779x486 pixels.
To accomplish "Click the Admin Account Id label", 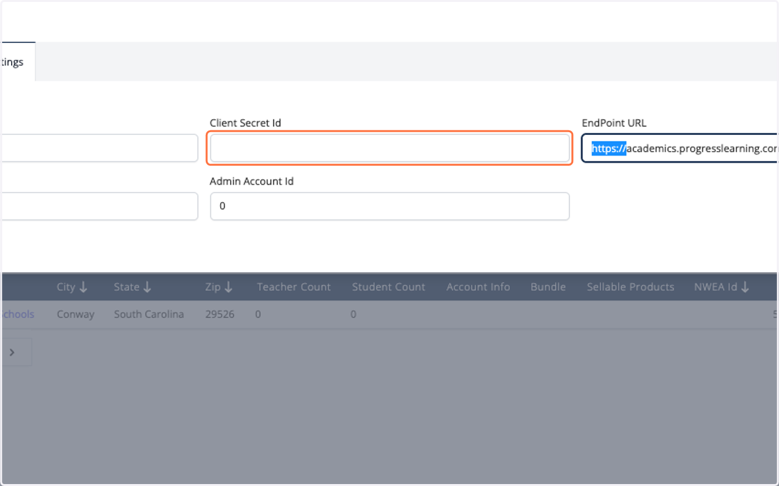I will pyautogui.click(x=252, y=181).
